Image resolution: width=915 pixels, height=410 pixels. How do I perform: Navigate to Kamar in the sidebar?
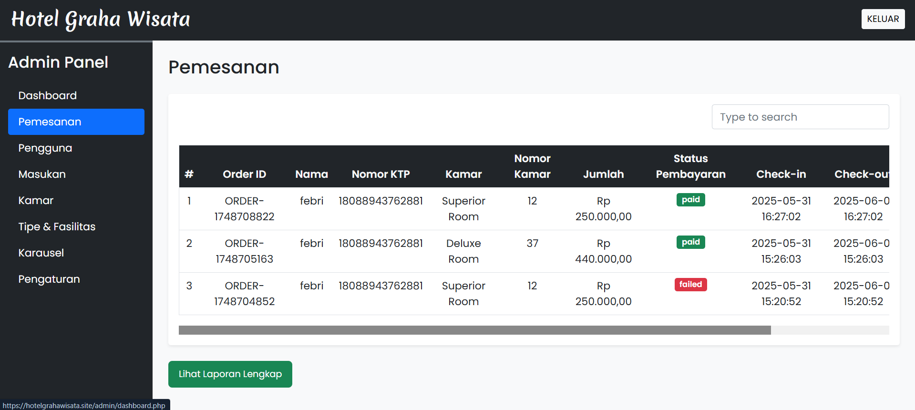36,200
